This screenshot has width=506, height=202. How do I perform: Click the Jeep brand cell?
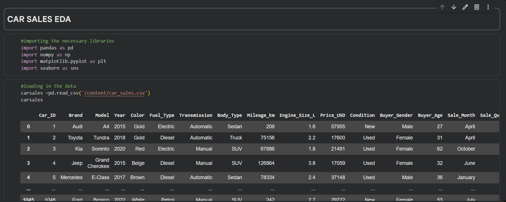coord(77,163)
